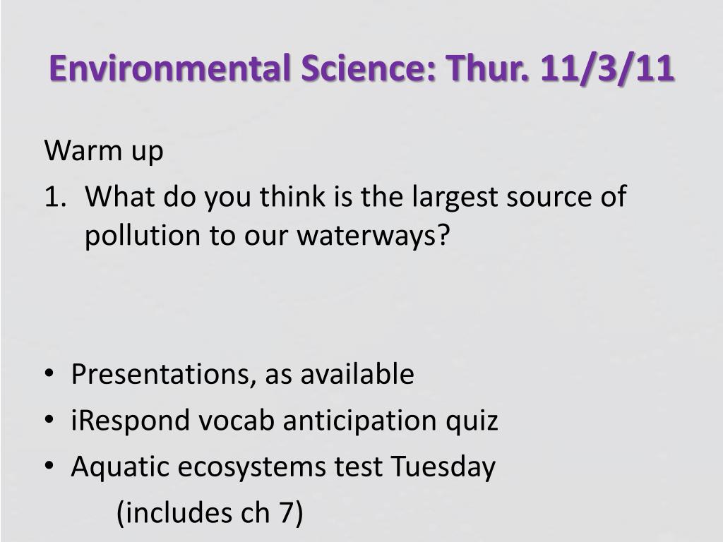Click the Warm up heading
Screen dimensions: 723x542
[104, 150]
